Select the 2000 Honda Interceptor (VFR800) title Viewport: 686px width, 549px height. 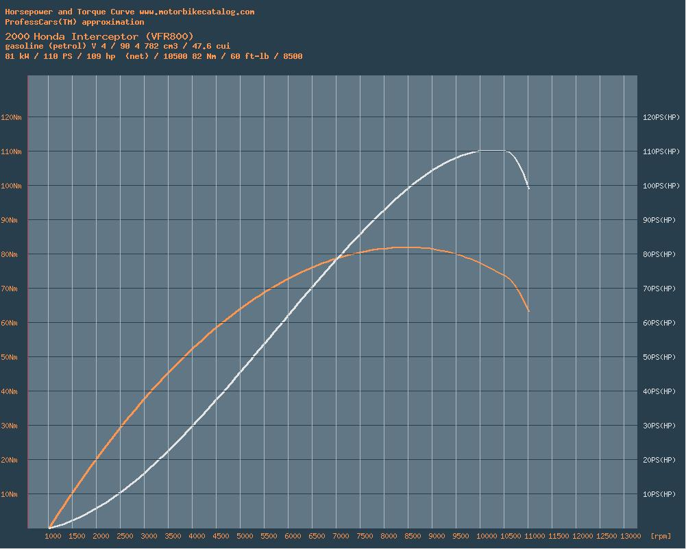tap(99, 36)
